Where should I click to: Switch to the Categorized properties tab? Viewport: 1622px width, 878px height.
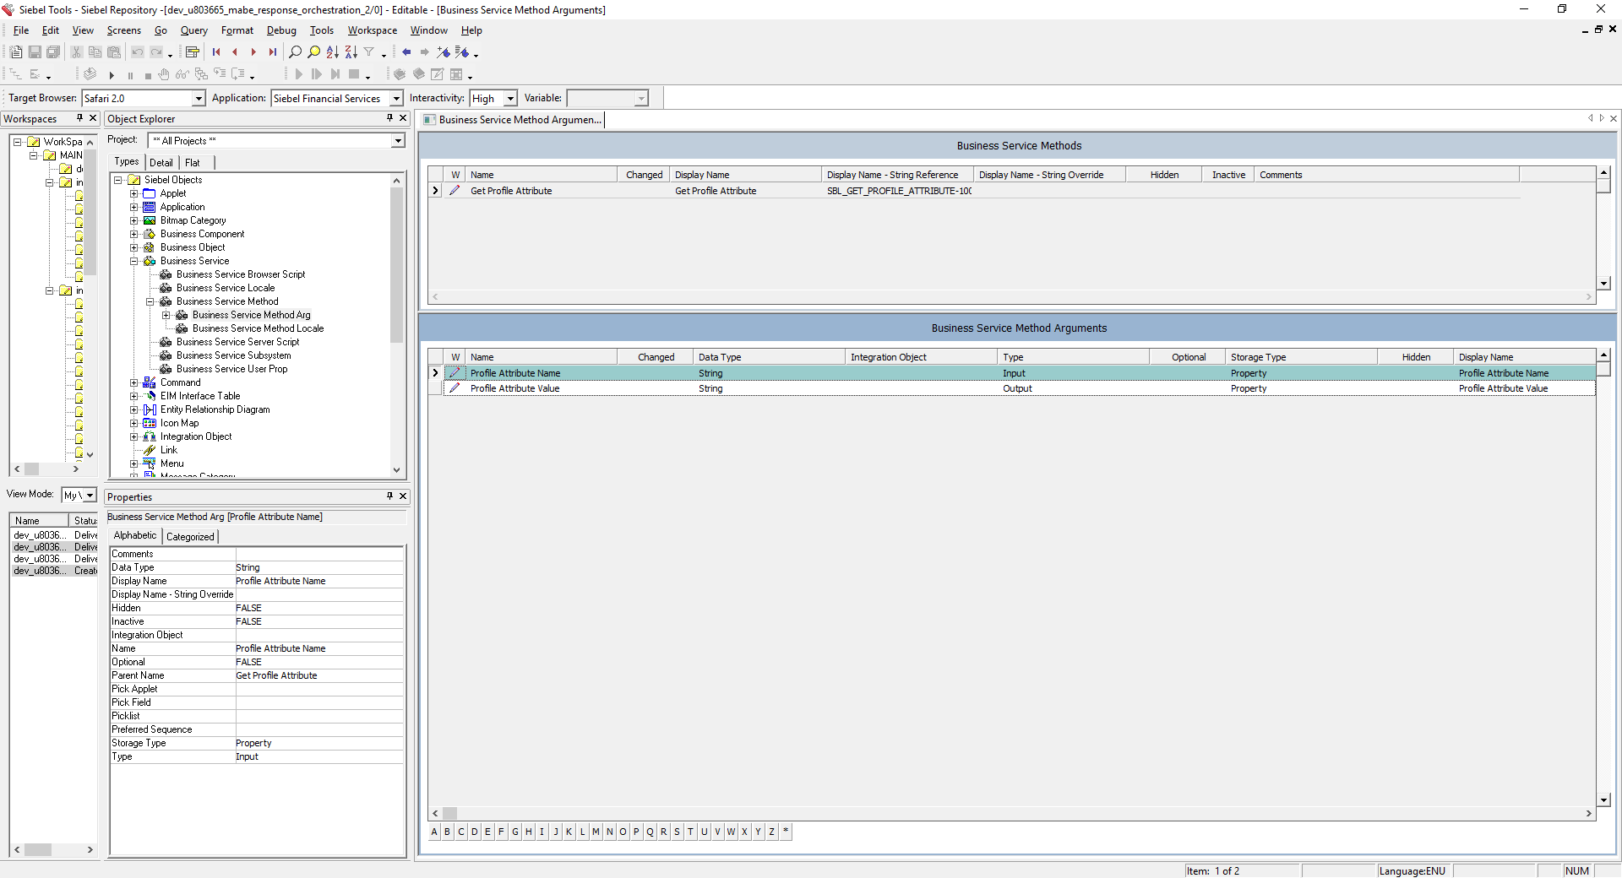(x=190, y=537)
